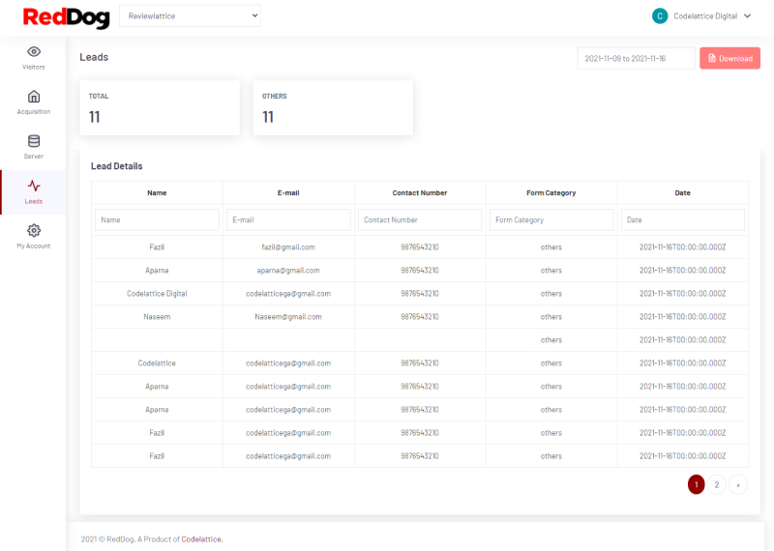
Task: Click the Name column header
Action: point(157,193)
